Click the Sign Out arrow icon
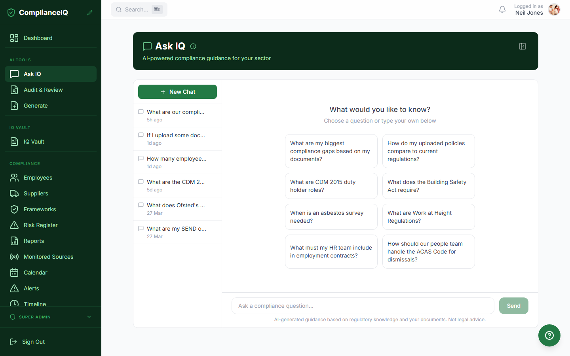 tap(14, 342)
